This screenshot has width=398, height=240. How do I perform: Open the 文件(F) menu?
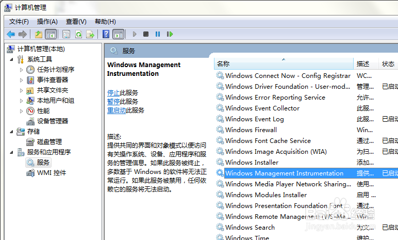pos(19,22)
